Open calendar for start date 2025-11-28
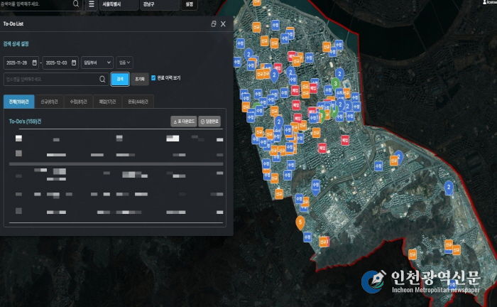Viewport: 497px width, 307px height. point(34,63)
